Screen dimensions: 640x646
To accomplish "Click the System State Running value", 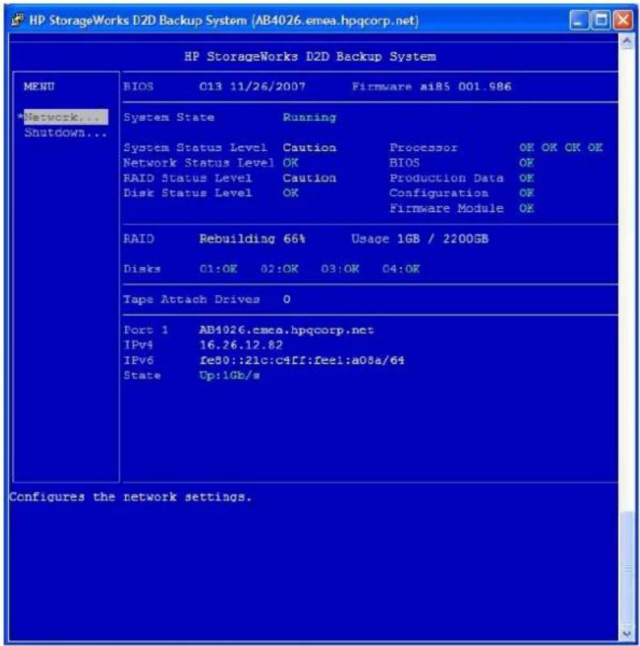I will 309,118.
